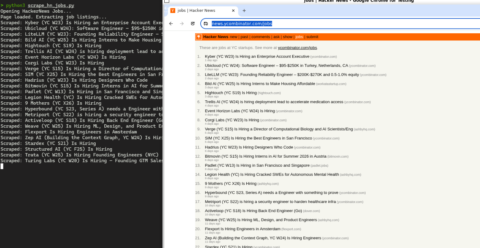Click 'Scraped: Structured AI' line in terminal

coord(56,149)
